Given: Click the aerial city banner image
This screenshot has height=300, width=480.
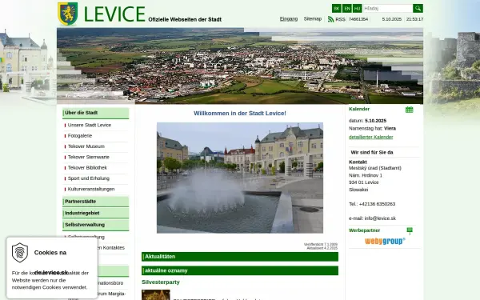Looking at the screenshot, I should point(240,66).
